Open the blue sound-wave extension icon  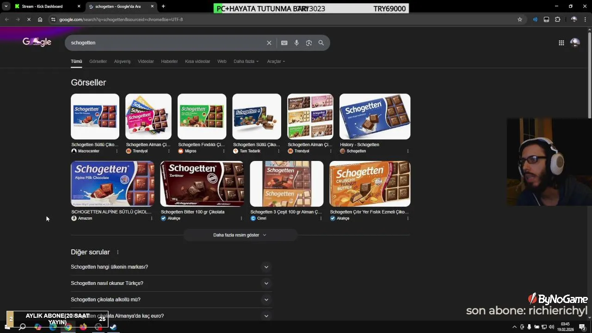tap(535, 19)
